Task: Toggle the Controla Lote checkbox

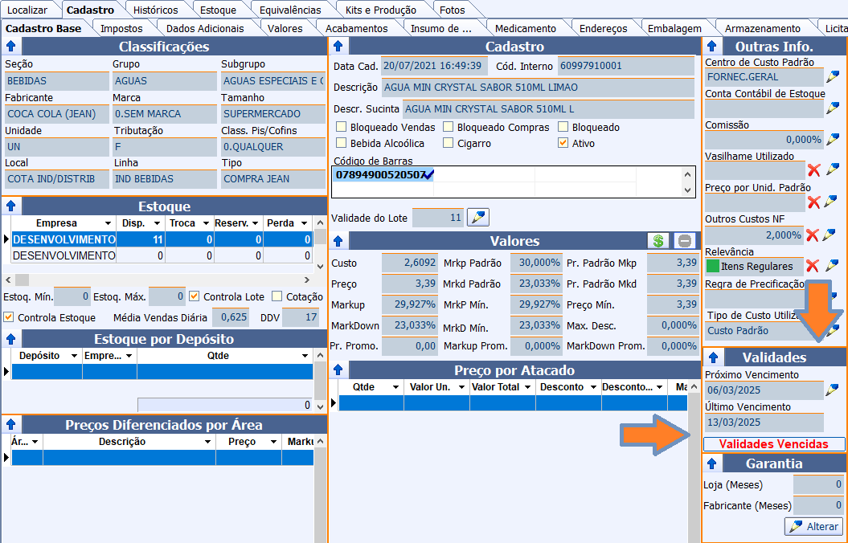Action: tap(194, 296)
